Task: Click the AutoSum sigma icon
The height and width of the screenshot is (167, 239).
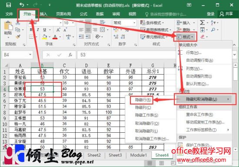Action: (x=202, y=23)
